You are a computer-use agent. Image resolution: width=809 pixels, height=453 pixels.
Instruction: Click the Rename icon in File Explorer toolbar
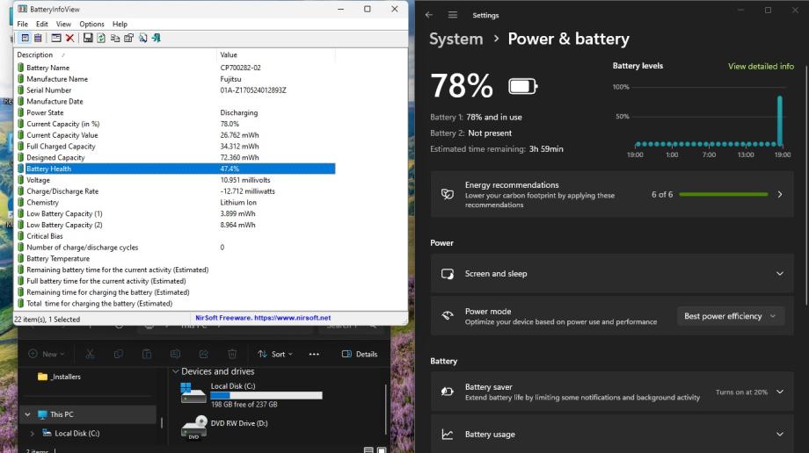tap(175, 354)
